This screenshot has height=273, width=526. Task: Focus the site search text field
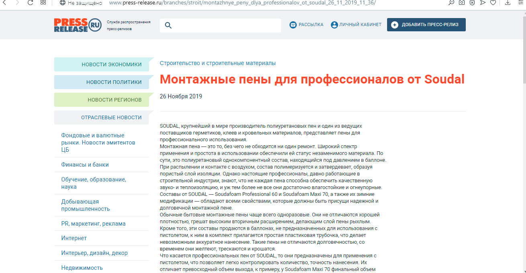click(220, 25)
